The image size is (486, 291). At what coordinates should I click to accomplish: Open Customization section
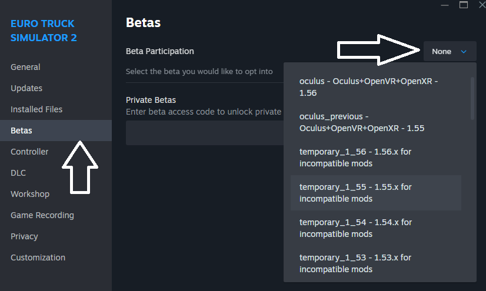[38, 257]
